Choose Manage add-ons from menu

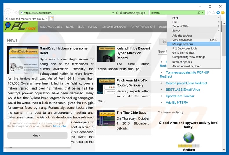tap(194, 44)
